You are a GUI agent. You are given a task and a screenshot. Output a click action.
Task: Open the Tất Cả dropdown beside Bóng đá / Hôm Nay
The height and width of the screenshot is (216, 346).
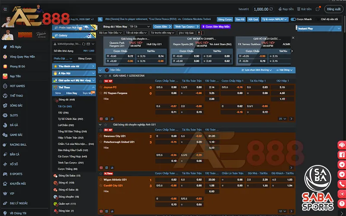click(x=139, y=26)
